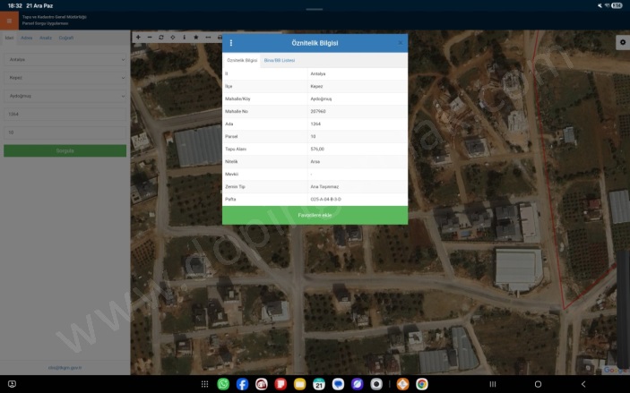Open the three-dot menu in Öznitelik Bilgisi
This screenshot has width=630, height=393.
pyautogui.click(x=231, y=43)
